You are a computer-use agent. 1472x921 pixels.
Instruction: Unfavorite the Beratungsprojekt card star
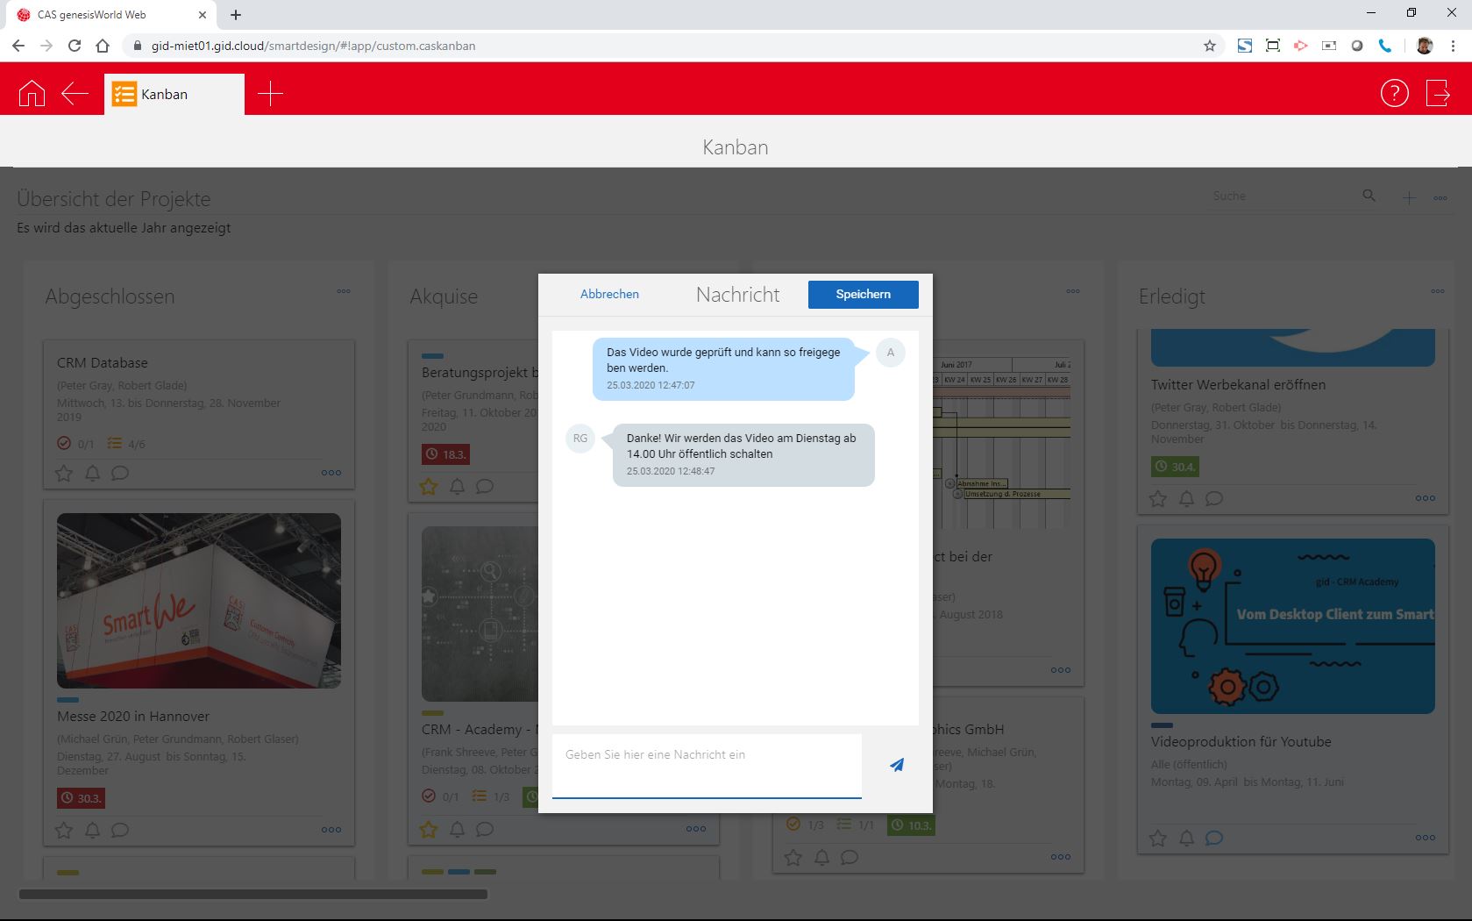pos(429,486)
